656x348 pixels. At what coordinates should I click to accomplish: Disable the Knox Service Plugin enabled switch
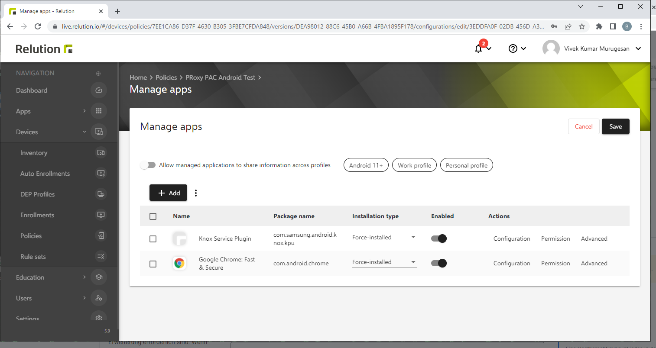[439, 238]
